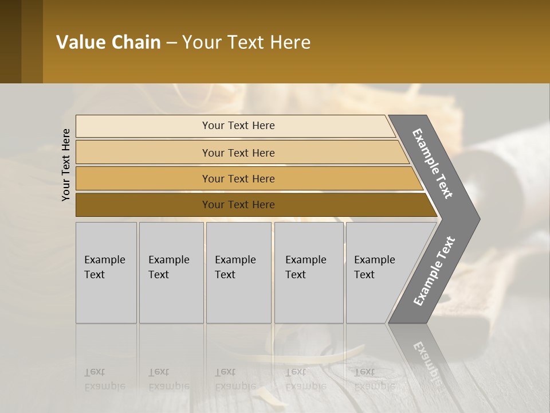The image size is (550, 413).
Task: Select the top cream-colored text bar
Action: pos(238,126)
